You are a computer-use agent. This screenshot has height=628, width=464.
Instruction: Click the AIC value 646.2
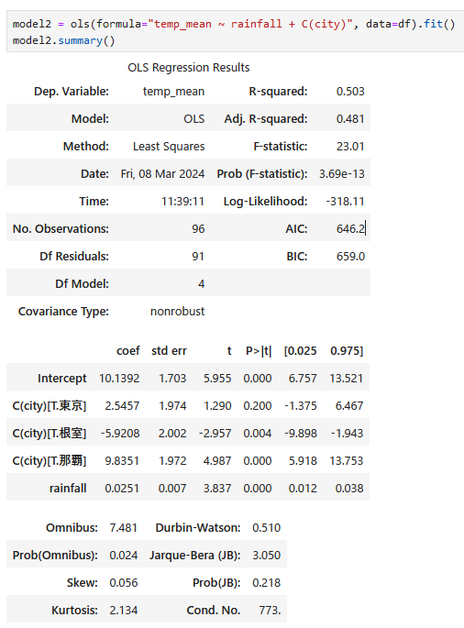[350, 228]
